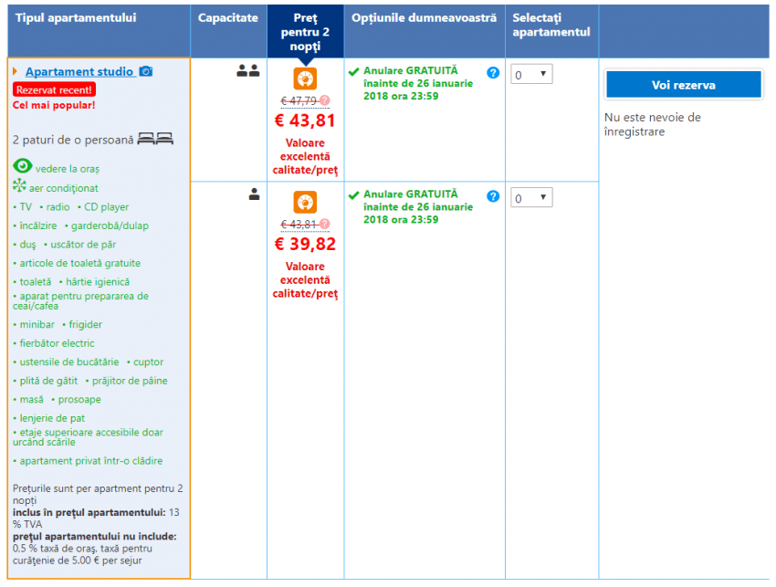Open the apartment quantity dropdown for € 43,81 option
The width and height of the screenshot is (776, 587).
pyautogui.click(x=531, y=75)
